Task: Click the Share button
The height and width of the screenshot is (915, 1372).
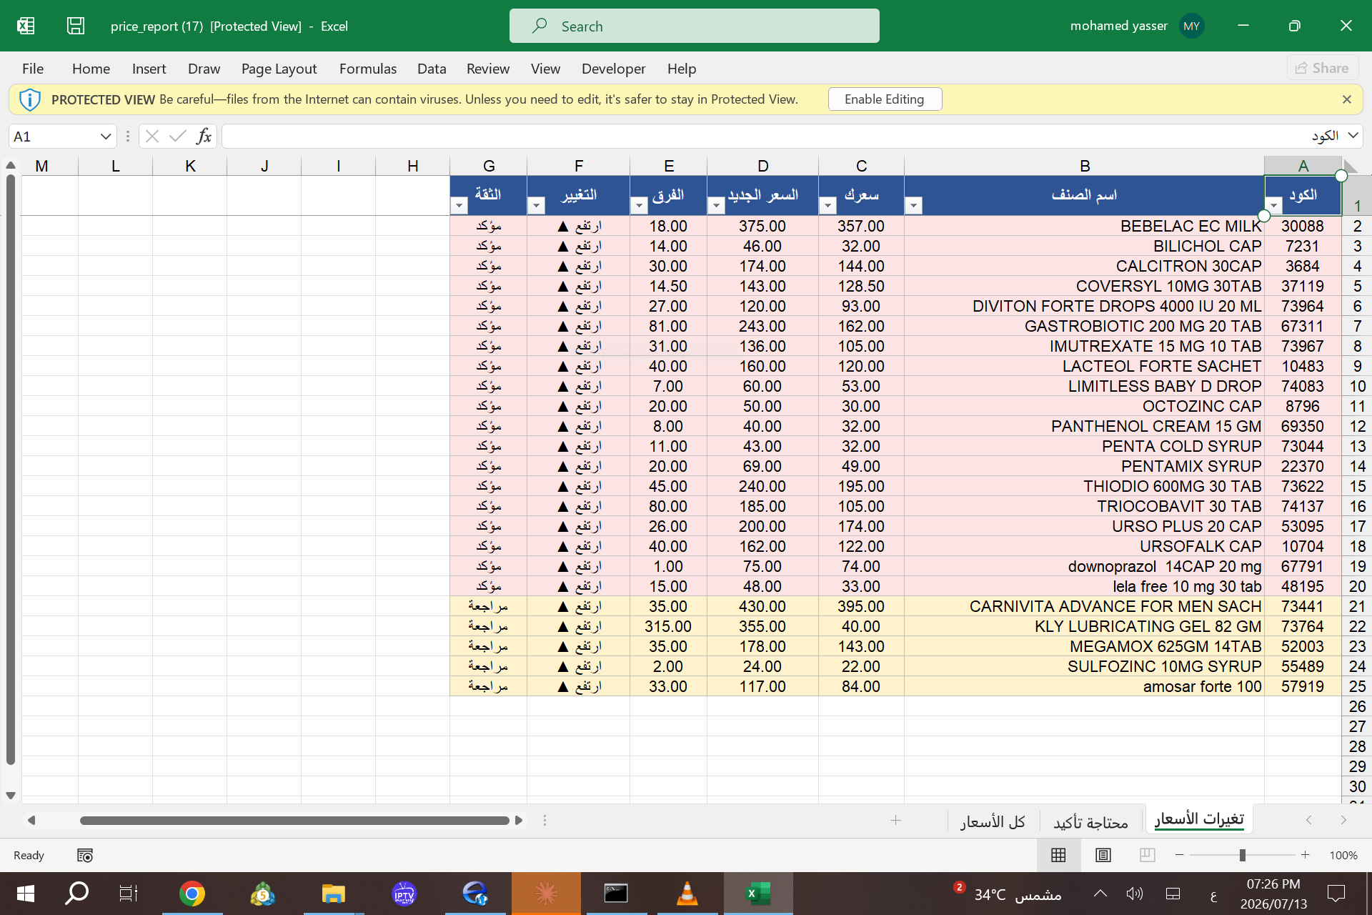Action: click(x=1323, y=68)
